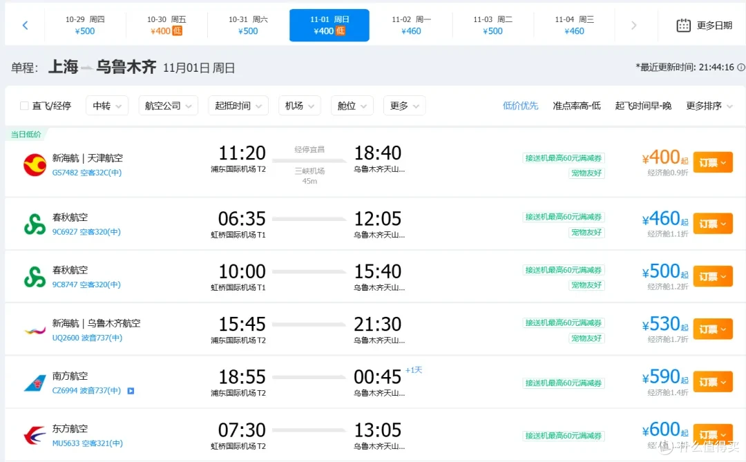Viewport: 746px width, 462px height.
Task: Click the 接送机最高60元满减券 tag on CZ6994 row
Action: (x=564, y=383)
